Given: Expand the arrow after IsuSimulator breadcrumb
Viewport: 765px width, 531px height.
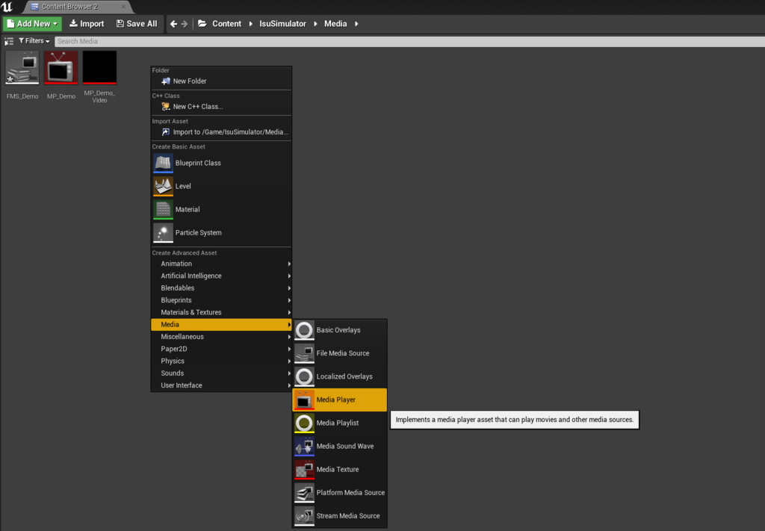Looking at the screenshot, I should tap(315, 23).
